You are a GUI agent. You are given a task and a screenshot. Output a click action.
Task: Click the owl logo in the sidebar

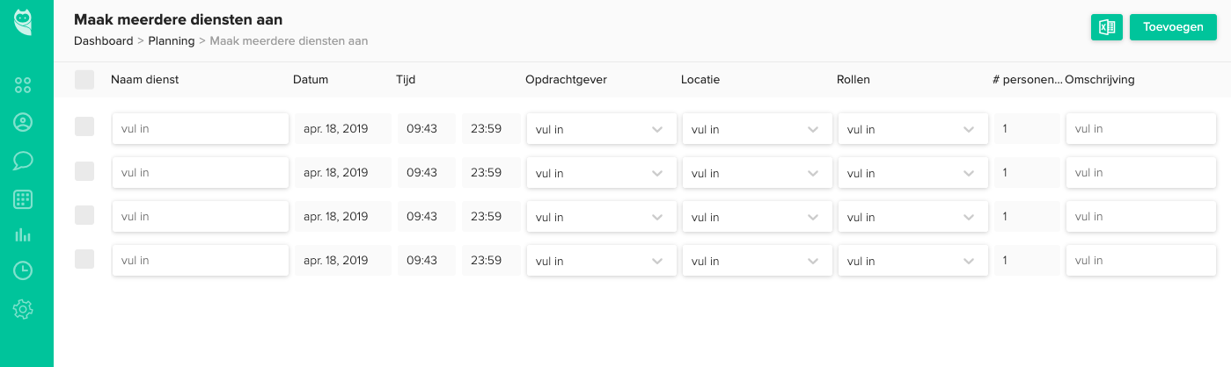pos(23,22)
